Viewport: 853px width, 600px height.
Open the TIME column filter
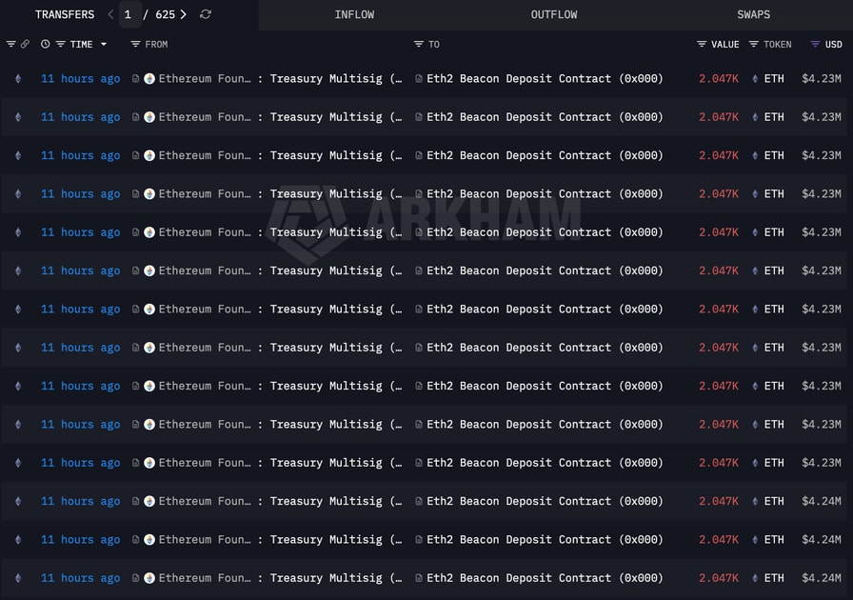click(x=61, y=45)
